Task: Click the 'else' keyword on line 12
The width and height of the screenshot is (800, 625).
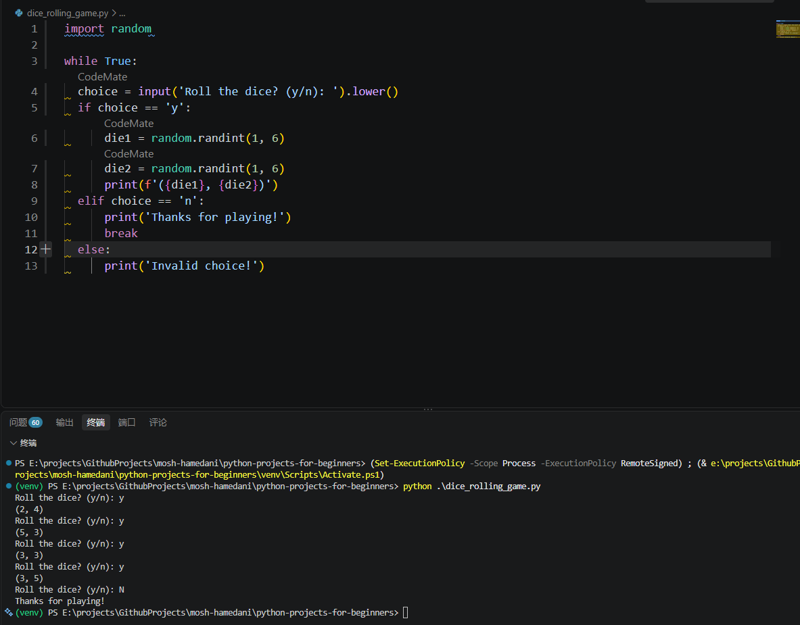Action: (91, 249)
